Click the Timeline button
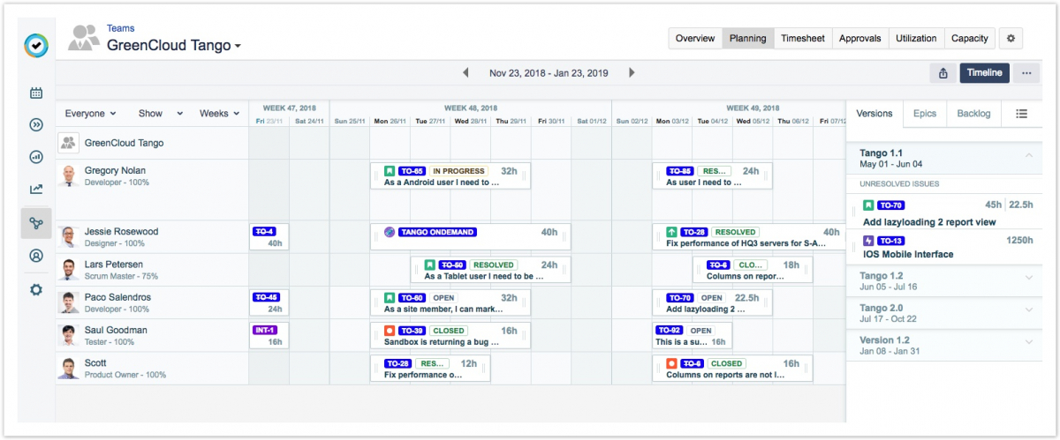The height and width of the screenshot is (440, 1060). click(x=984, y=73)
